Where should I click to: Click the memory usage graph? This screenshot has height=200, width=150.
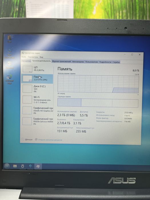pos(98,84)
